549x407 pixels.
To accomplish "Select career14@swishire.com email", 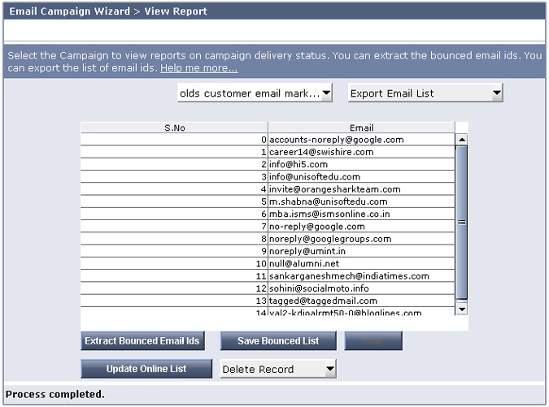I will pos(362,152).
